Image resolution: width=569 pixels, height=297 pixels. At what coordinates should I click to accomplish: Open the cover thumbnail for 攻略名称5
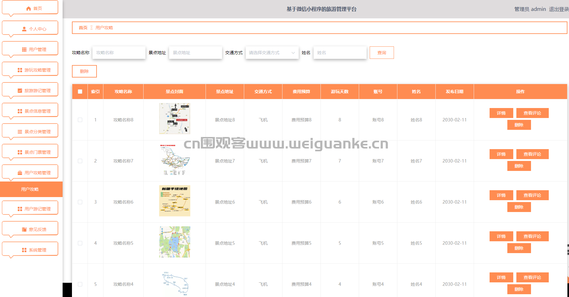(x=174, y=242)
